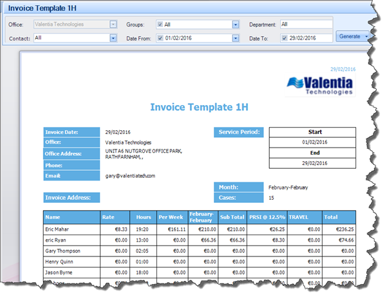The image size is (387, 299).
Task: Click the Start date 01/02/2016 cell
Action: click(312, 142)
